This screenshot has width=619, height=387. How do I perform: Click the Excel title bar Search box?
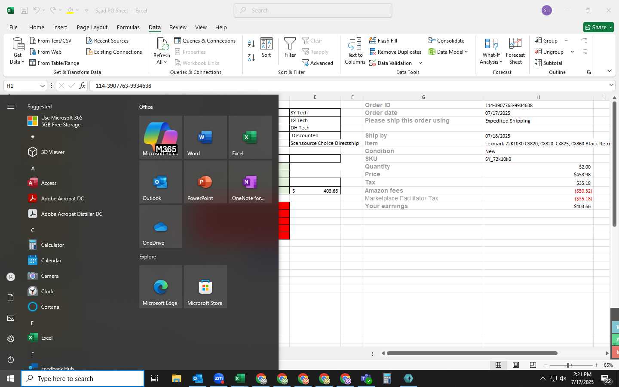pyautogui.click(x=313, y=10)
